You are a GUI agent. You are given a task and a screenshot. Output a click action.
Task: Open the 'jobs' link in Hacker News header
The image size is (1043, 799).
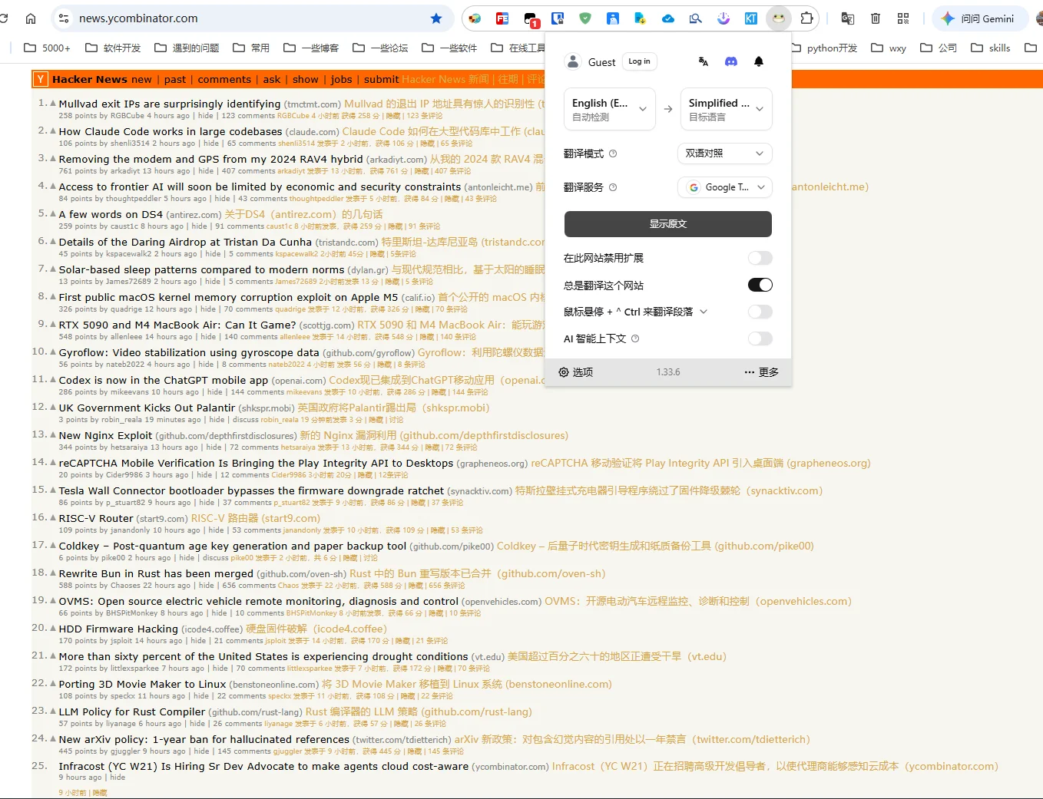(x=342, y=79)
